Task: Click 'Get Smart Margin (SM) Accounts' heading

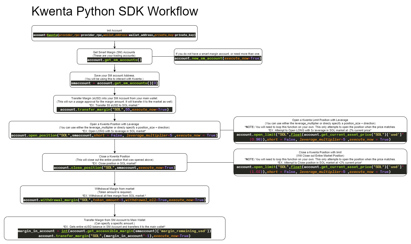Action: point(114,52)
